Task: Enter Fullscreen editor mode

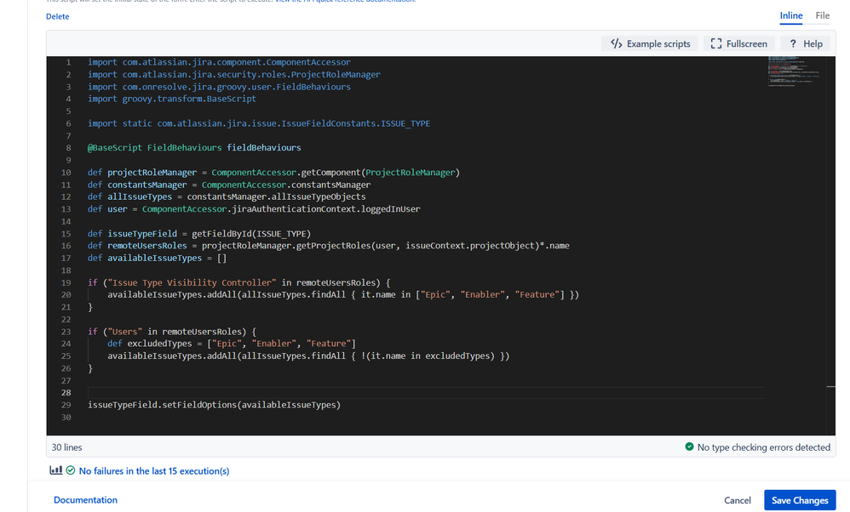Action: 738,43
